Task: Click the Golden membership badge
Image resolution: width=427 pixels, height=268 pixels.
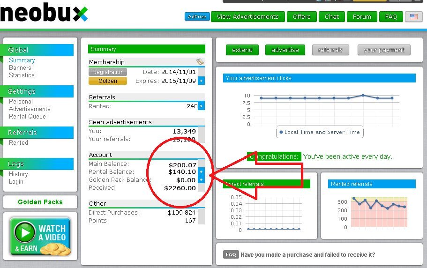Action: tap(108, 81)
